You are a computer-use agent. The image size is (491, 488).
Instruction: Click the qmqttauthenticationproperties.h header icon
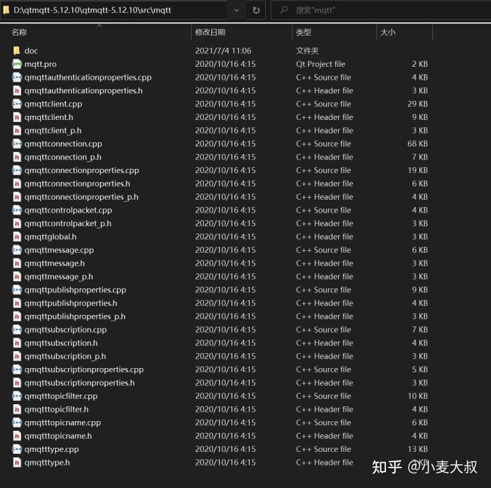[x=16, y=91]
